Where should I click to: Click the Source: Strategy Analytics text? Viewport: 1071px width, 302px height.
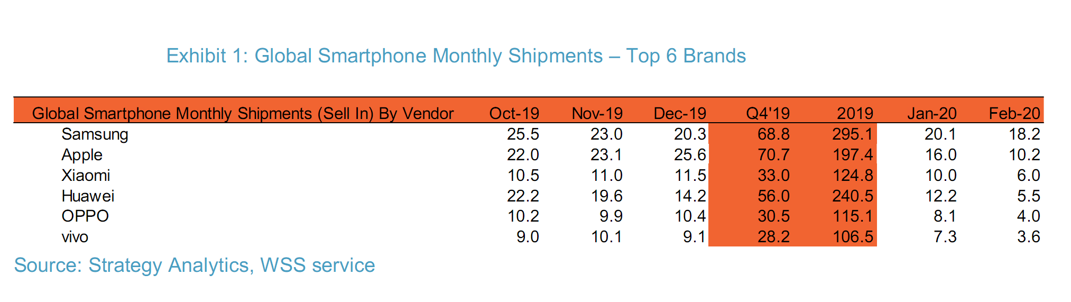pos(194,265)
